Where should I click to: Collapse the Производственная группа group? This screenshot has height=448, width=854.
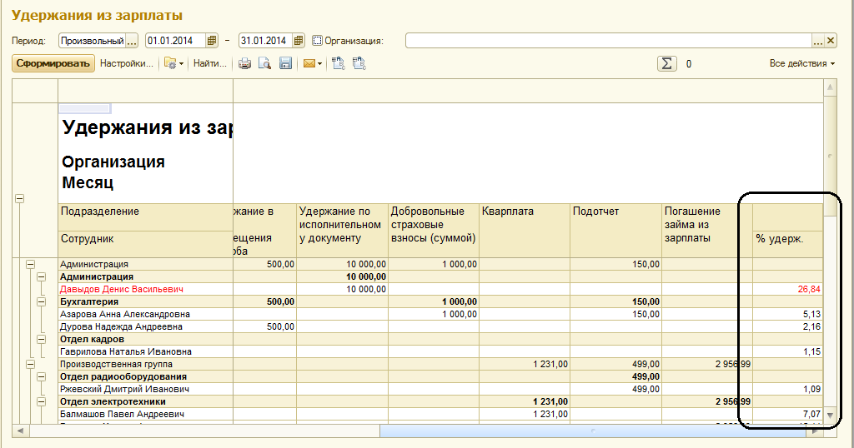click(x=30, y=364)
